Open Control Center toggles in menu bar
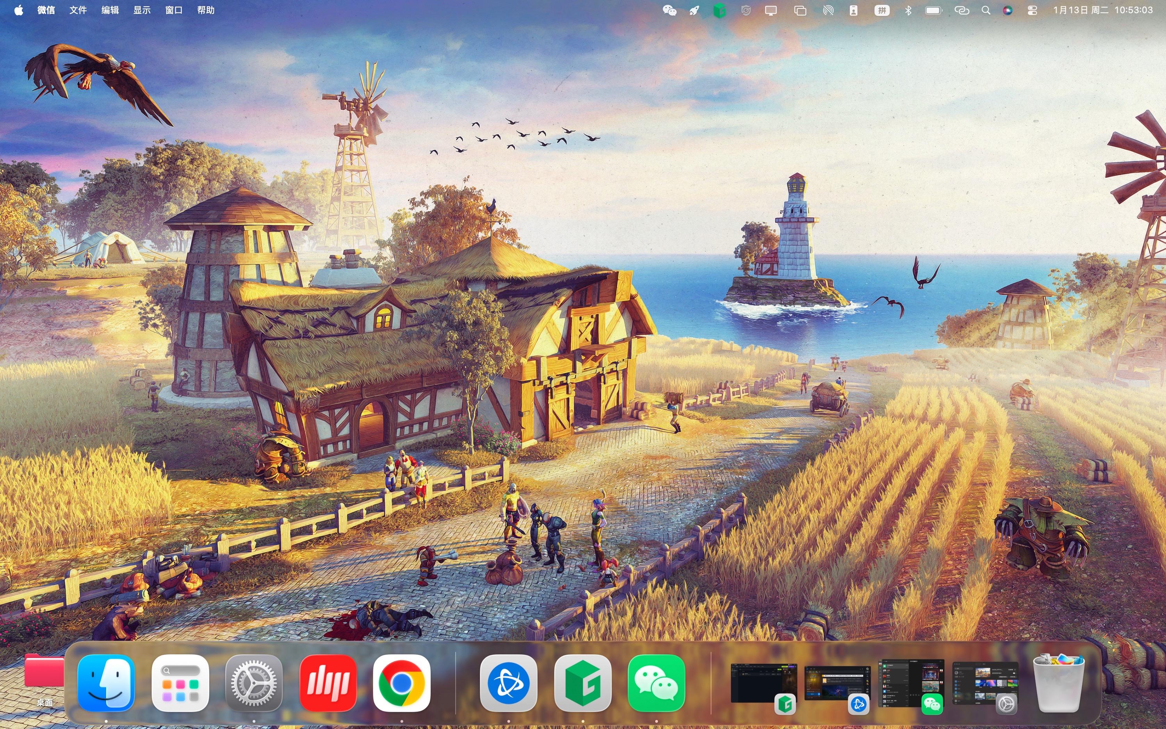The width and height of the screenshot is (1166, 729). coord(1032,10)
